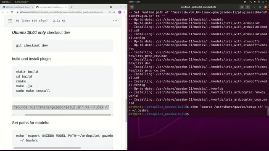Click the '2.21 KB' file size text
Screen dimensions: 269x151
coord(59,21)
